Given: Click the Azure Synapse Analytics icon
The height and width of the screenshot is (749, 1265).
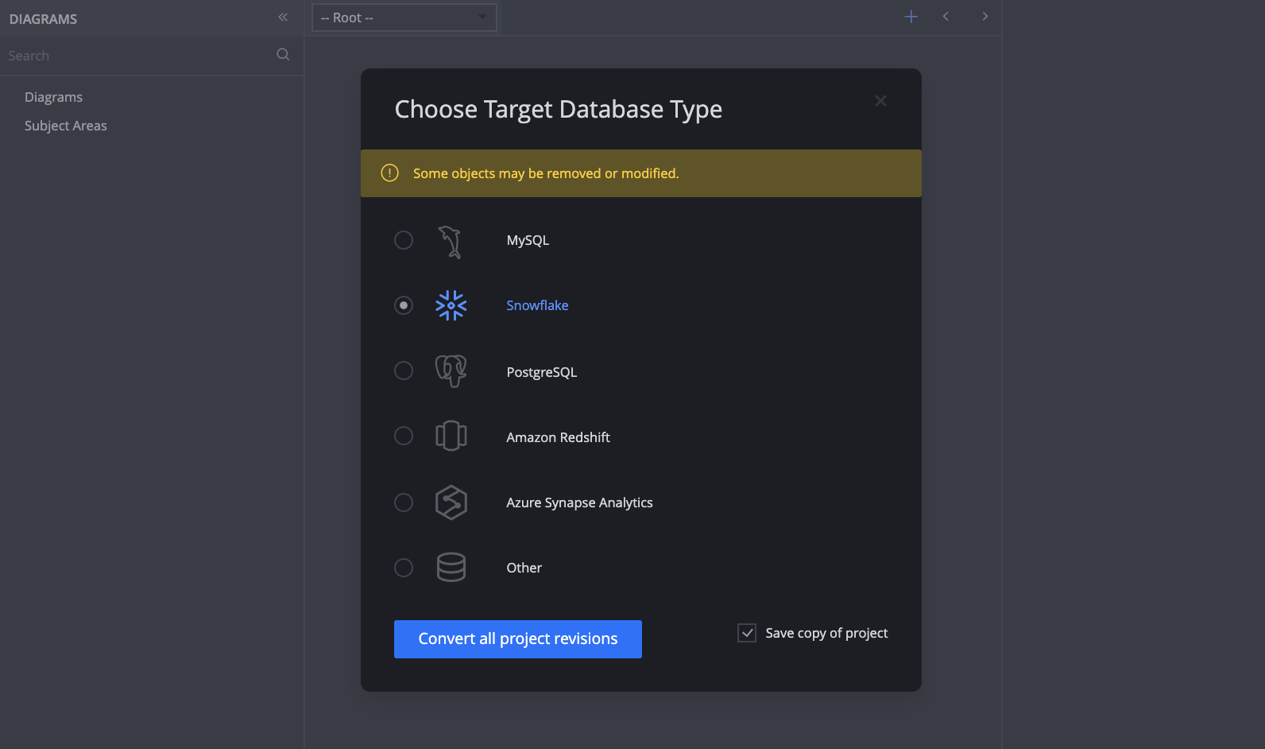Looking at the screenshot, I should (x=451, y=502).
